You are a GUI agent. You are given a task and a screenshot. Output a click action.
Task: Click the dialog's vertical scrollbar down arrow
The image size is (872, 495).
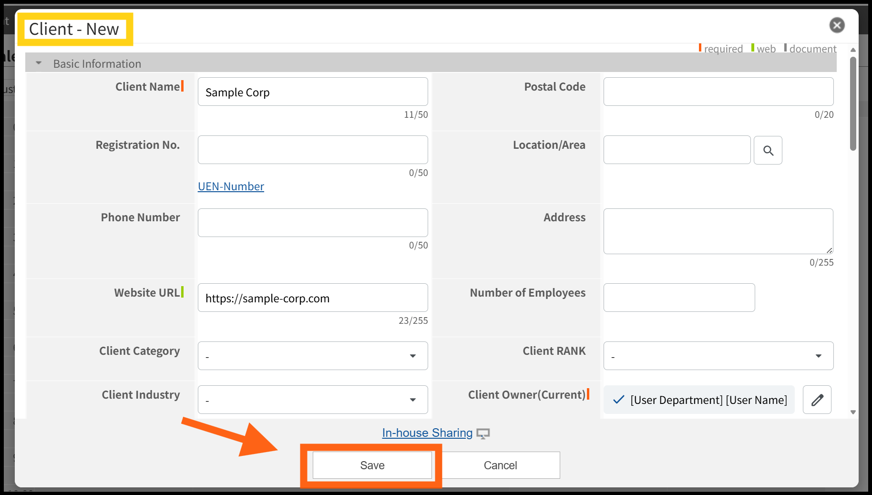(853, 412)
